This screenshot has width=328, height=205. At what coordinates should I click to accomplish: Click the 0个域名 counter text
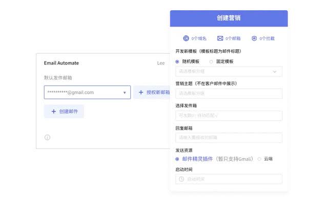click(199, 38)
